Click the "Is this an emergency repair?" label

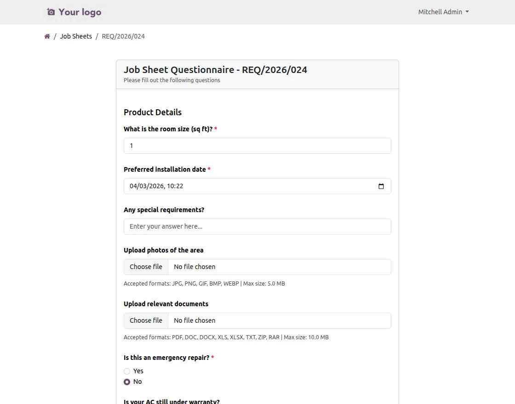(167, 358)
